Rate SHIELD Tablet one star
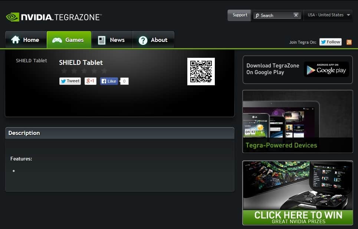The height and width of the screenshot is (229, 358). tap(64, 71)
